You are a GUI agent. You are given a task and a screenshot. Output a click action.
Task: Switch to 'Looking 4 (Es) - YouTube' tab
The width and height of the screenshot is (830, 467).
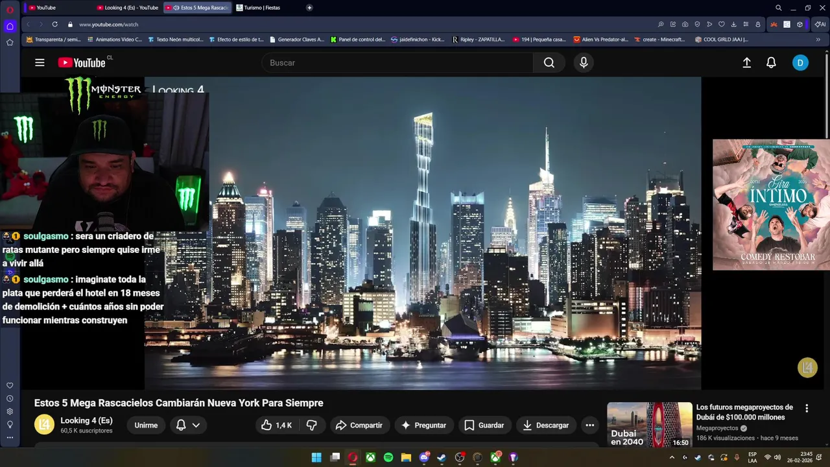tap(127, 8)
